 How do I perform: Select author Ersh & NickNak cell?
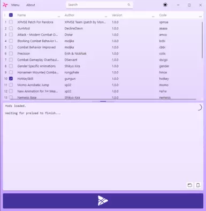(75, 54)
